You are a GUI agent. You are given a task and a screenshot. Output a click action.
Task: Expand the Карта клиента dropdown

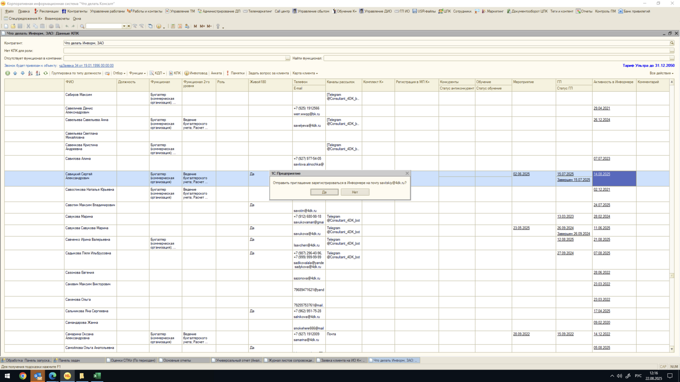305,73
